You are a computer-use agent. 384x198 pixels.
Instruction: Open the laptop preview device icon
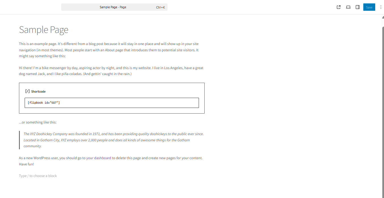point(348,7)
